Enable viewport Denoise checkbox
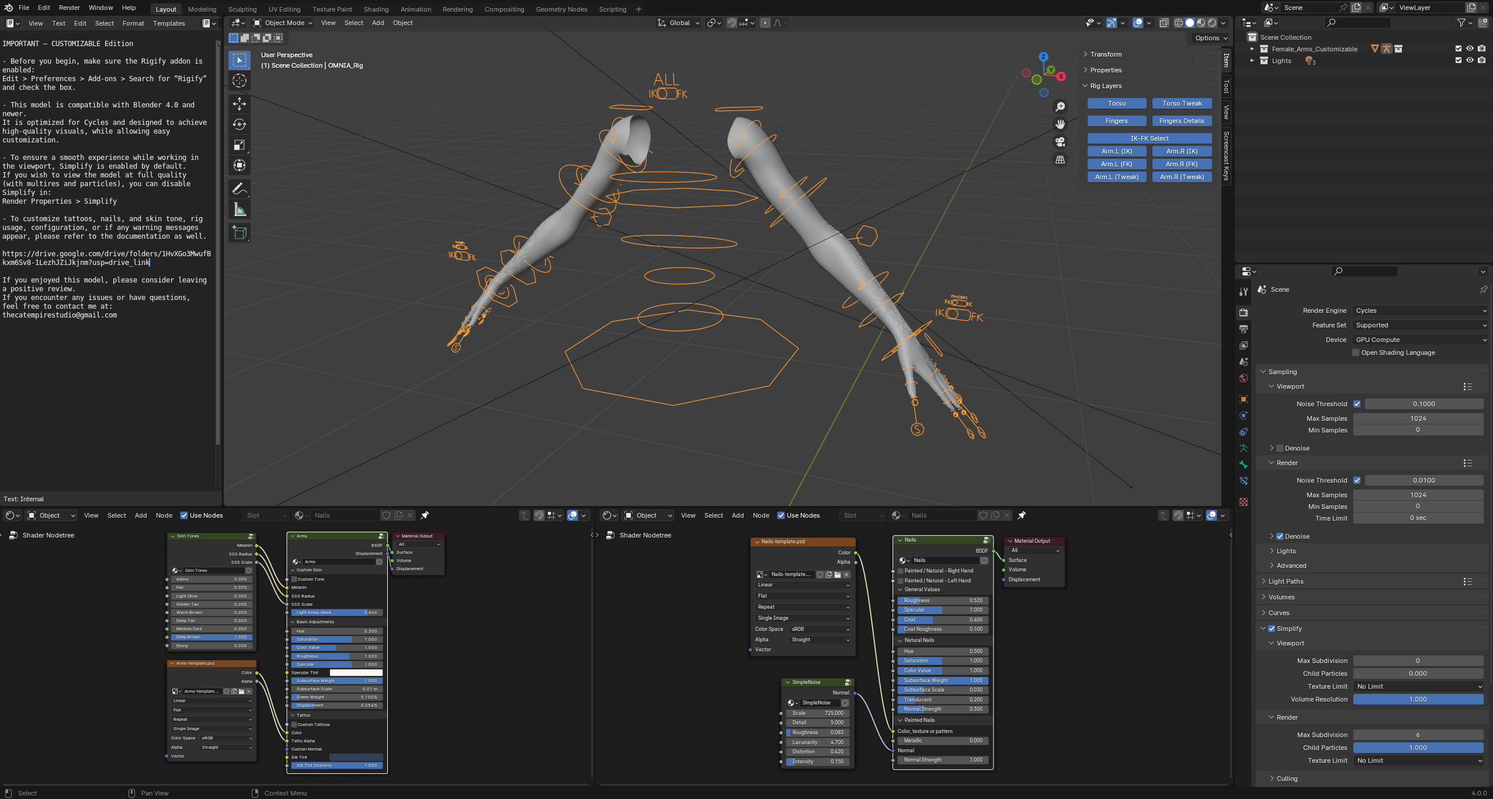Screen dimensions: 1493x799 1280,448
